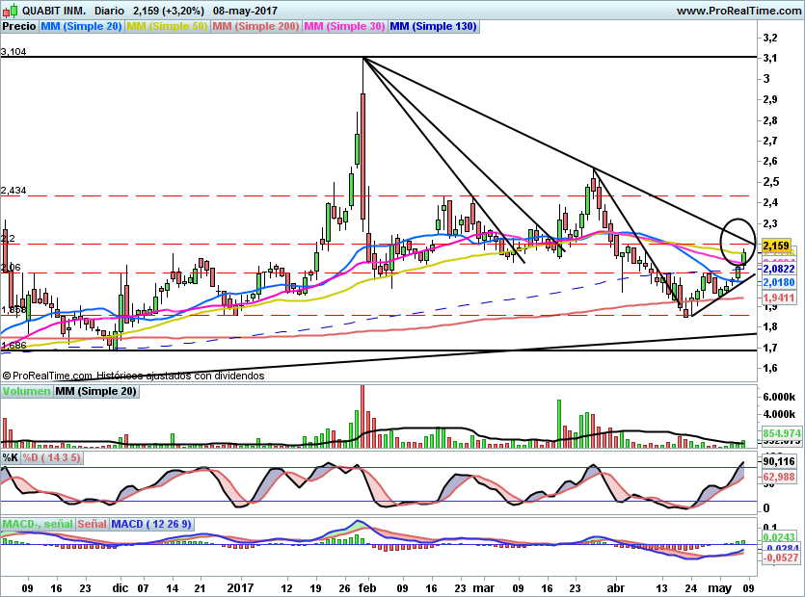Select the yellow MM (Simple 50) legend tag
Viewport: 805px width, 597px height.
click(168, 27)
